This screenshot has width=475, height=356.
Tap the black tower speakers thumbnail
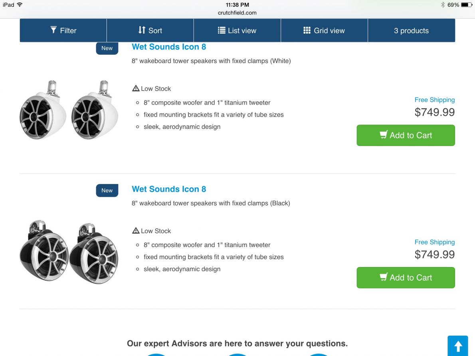pyautogui.click(x=69, y=252)
